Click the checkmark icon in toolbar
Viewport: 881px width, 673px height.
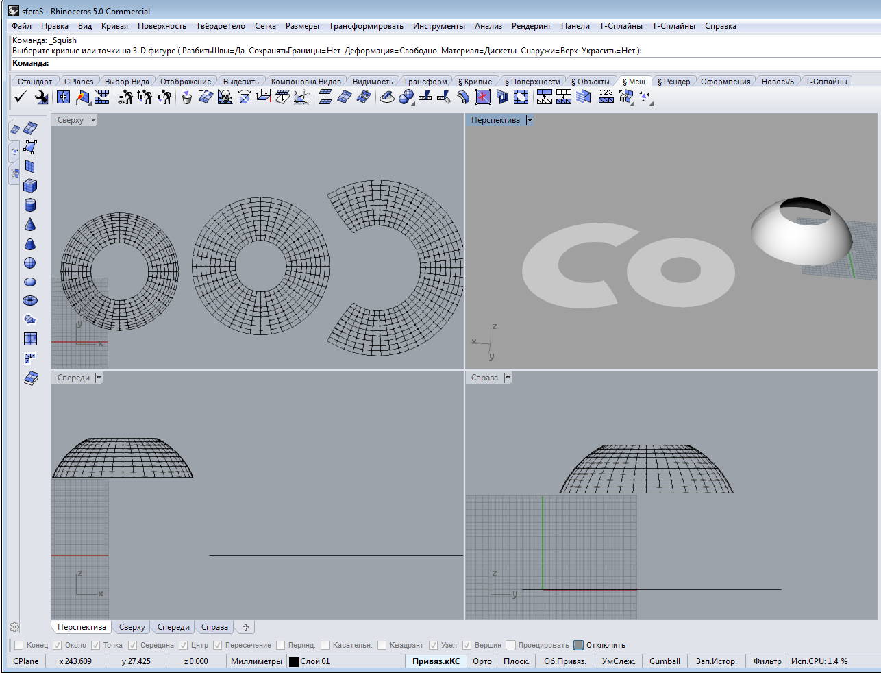coord(20,97)
